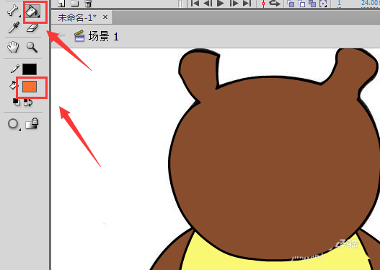Select the Bone tool

[x=12, y=11]
